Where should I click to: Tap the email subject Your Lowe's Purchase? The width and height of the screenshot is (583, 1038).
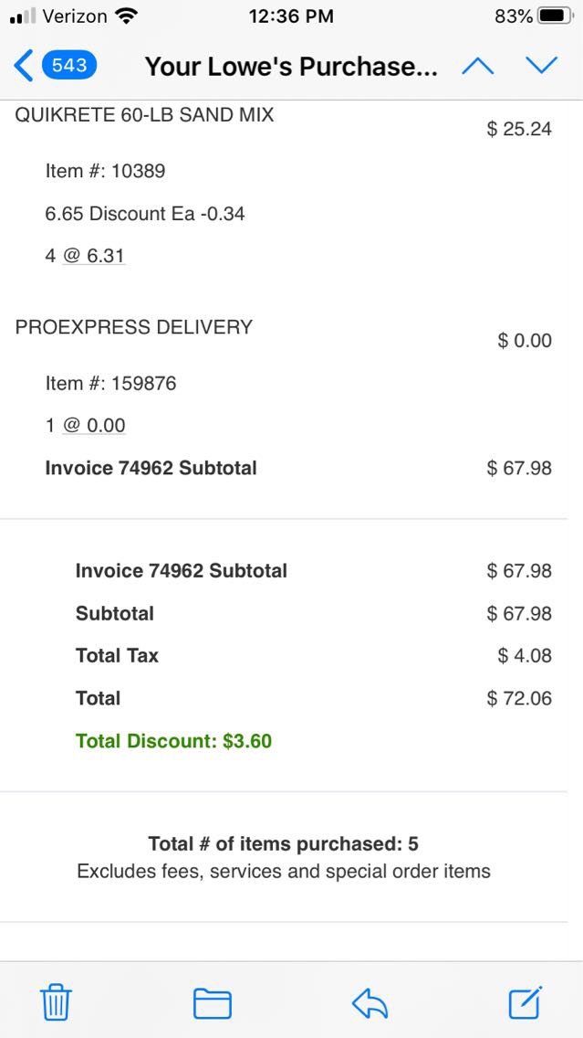[x=291, y=67]
